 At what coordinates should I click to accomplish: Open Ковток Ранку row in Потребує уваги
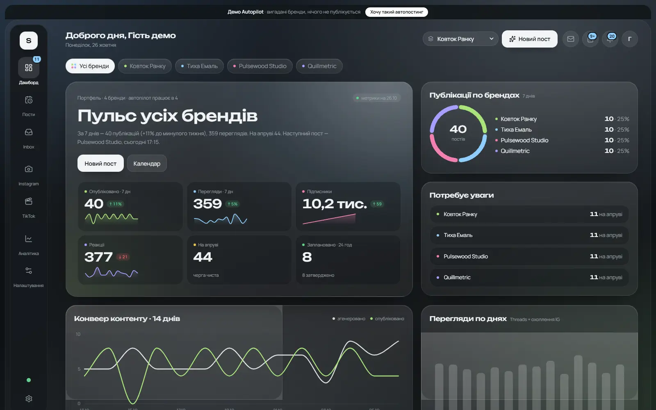pos(529,214)
